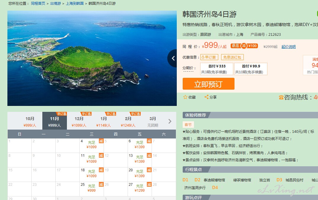Select November 11 departure at ¥1099
The width and height of the screenshot is (318, 200).
pyautogui.click(x=91, y=160)
